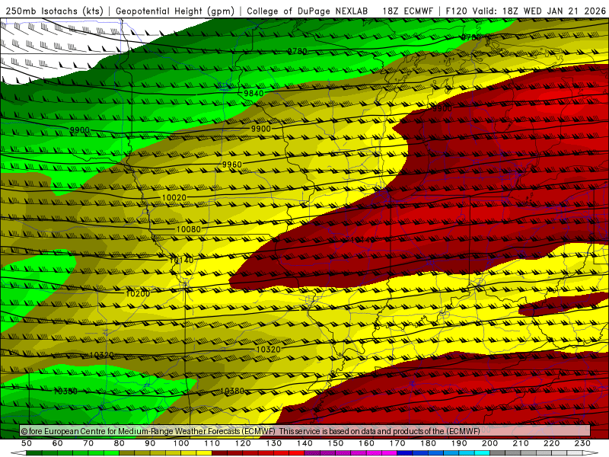
Task: Click the '120' value on the color scale
Action: coord(243,443)
